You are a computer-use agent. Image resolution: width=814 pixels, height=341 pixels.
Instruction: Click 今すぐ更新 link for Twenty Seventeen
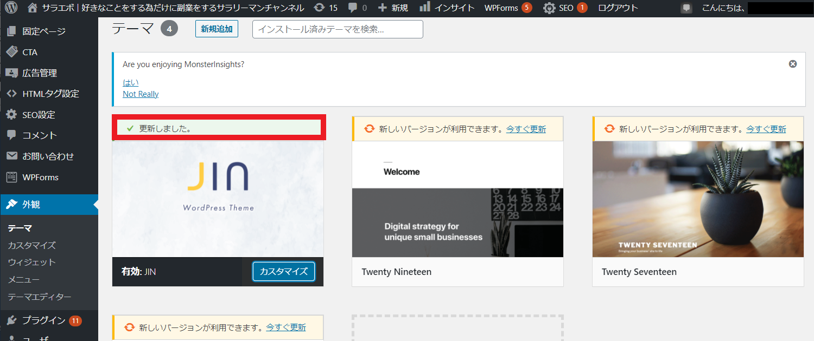point(766,129)
